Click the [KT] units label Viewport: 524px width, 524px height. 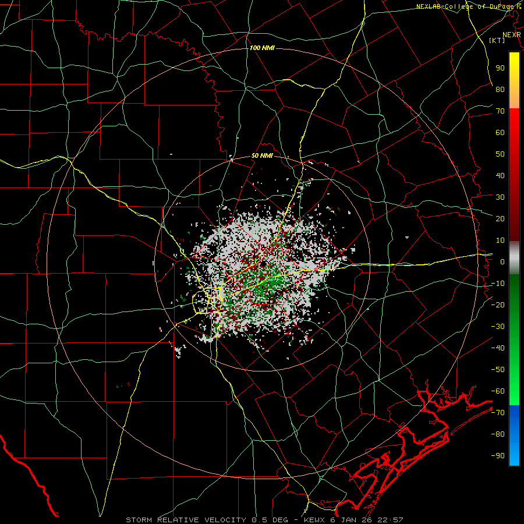pos(497,40)
